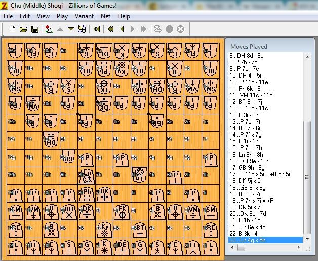Image resolution: width=318 pixels, height=261 pixels.
Task: Select the Bishop piece on 4j
Action: pyautogui.click(x=157, y=212)
